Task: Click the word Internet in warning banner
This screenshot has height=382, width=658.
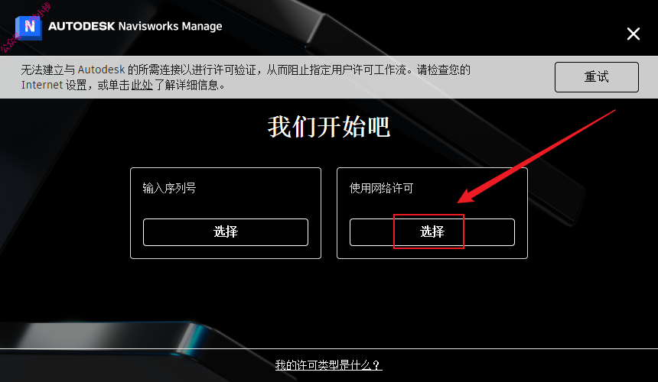Action: click(x=42, y=85)
